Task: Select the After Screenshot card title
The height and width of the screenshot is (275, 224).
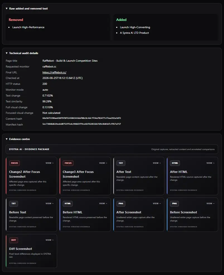Action: click(129, 212)
